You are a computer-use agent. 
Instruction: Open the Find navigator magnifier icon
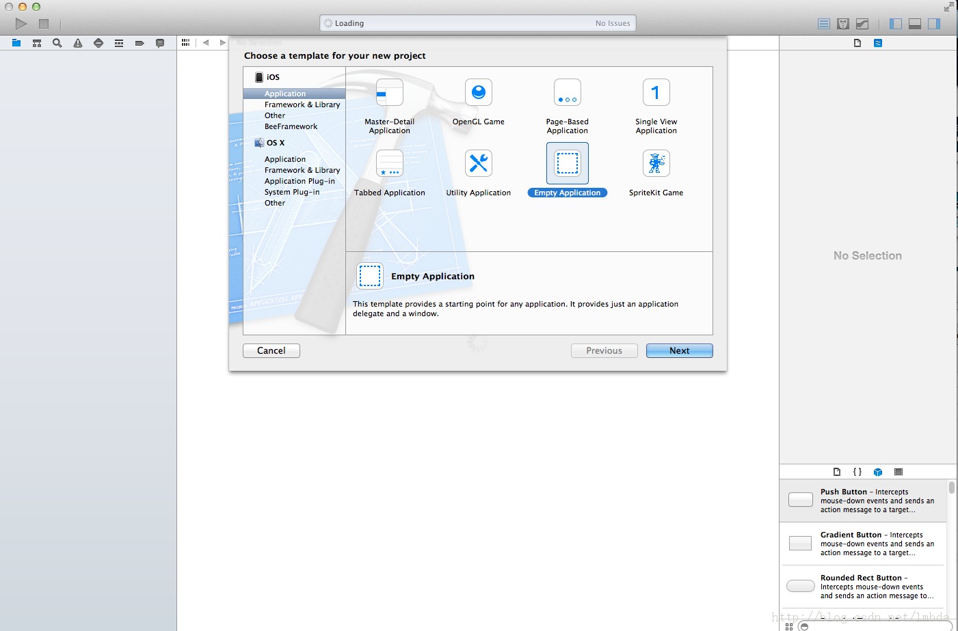click(x=57, y=43)
